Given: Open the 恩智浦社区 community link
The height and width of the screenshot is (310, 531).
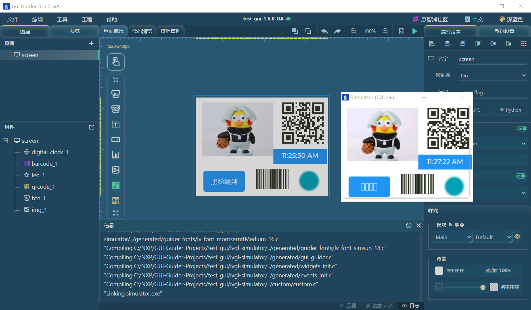Looking at the screenshot, I should click(430, 19).
